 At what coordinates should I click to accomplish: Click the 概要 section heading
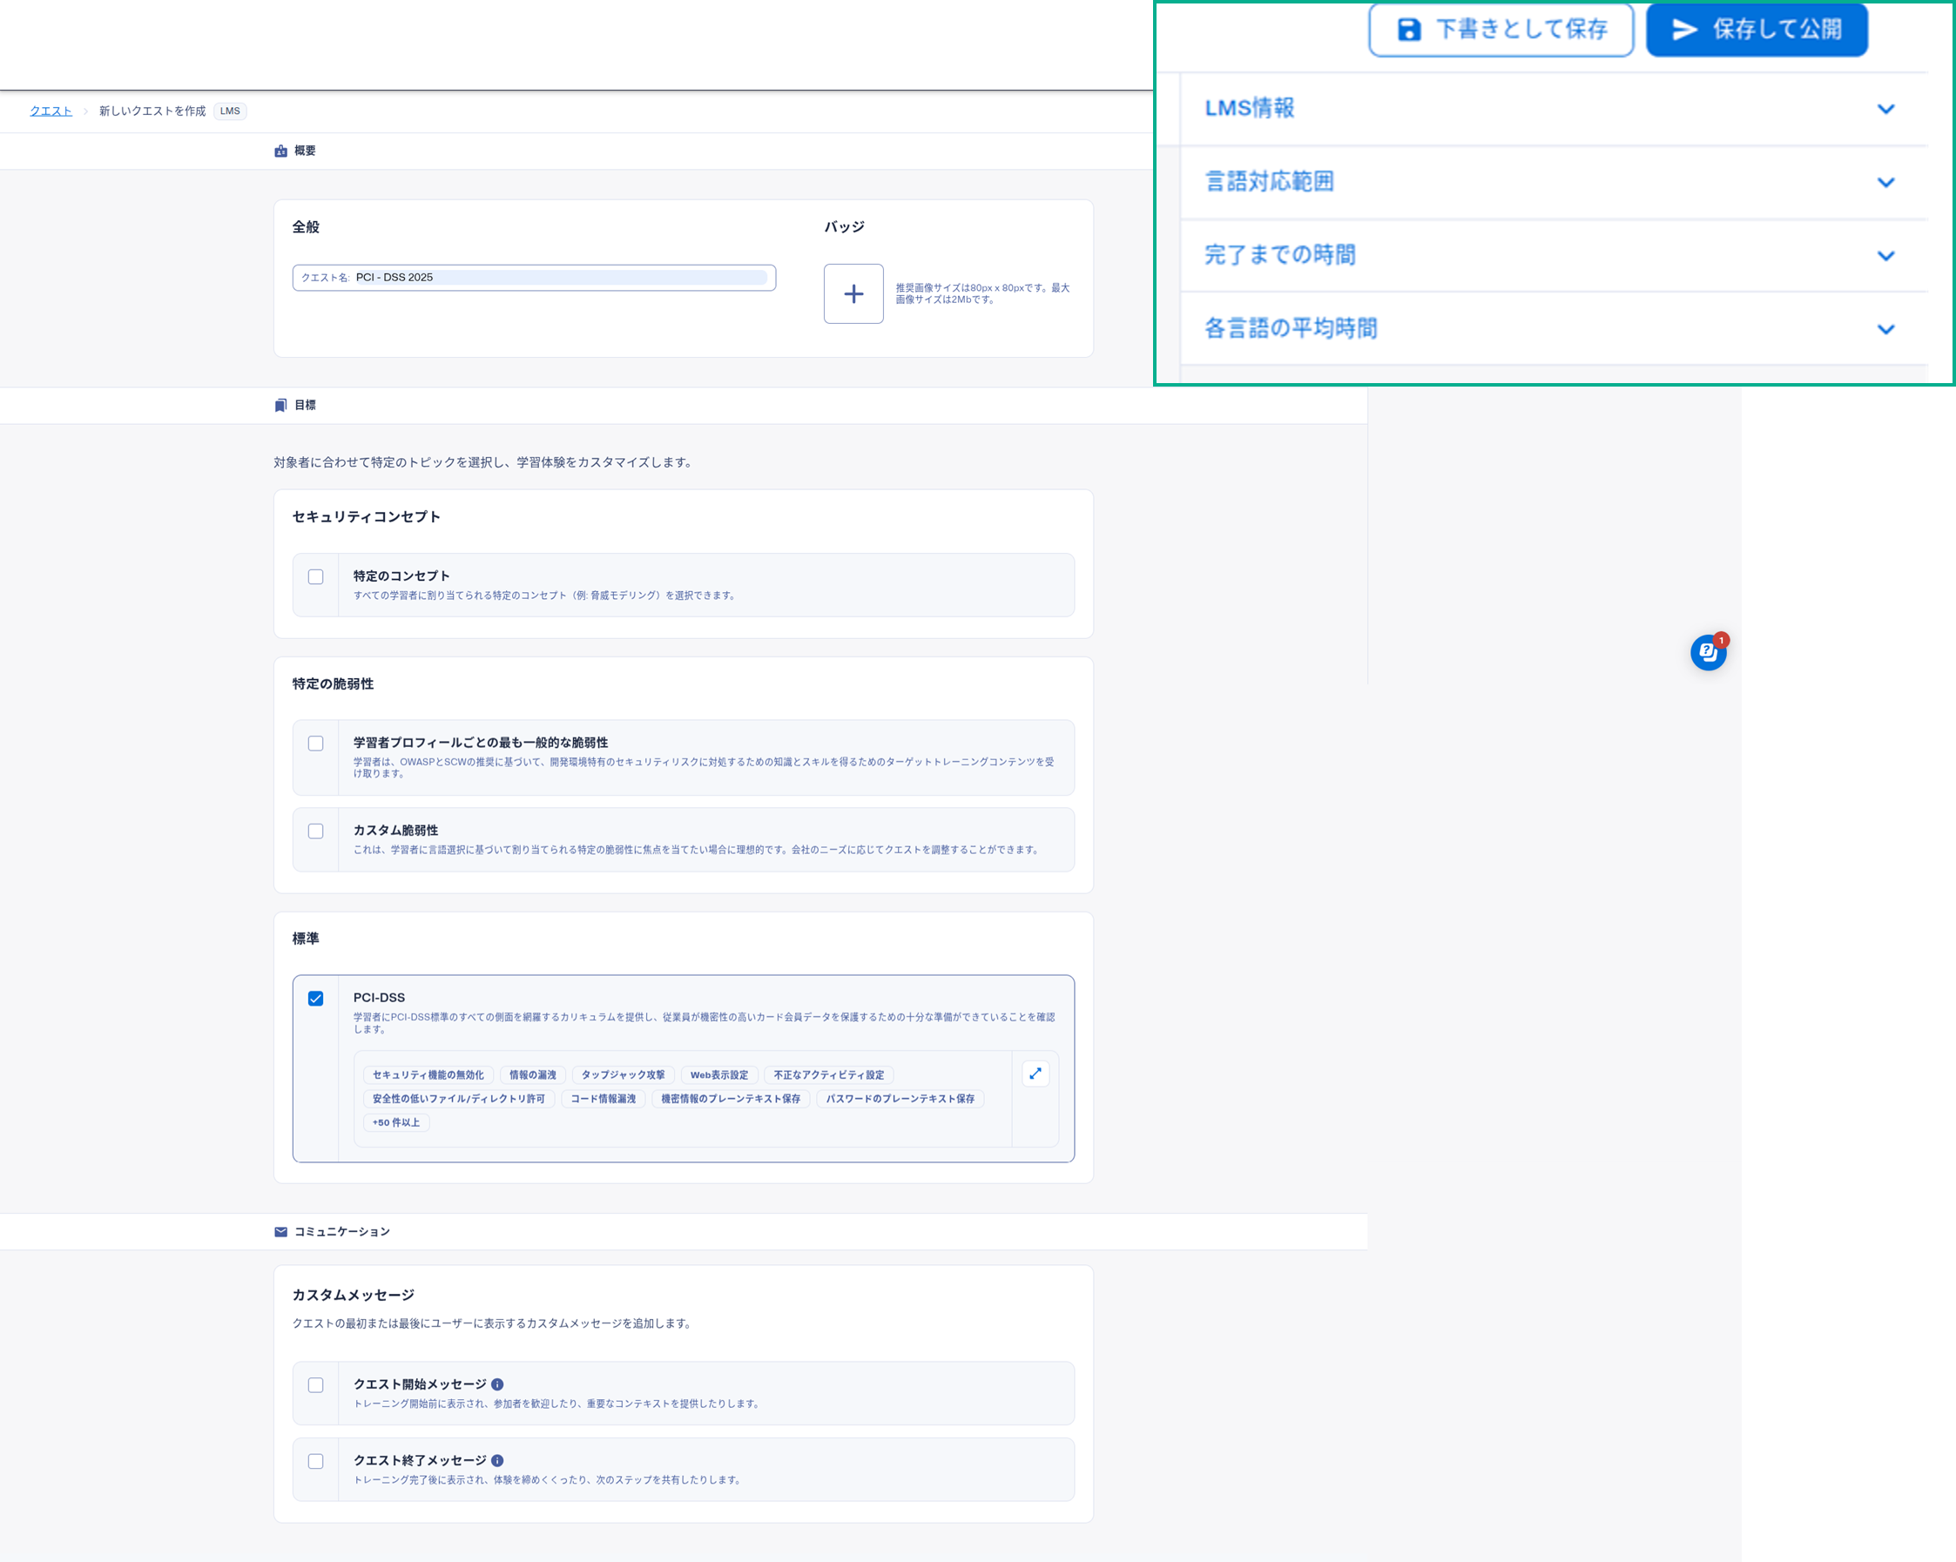click(x=305, y=151)
